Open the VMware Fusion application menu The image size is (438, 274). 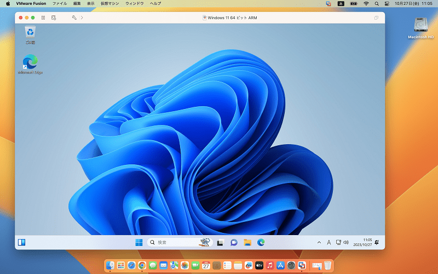pyautogui.click(x=31, y=3)
